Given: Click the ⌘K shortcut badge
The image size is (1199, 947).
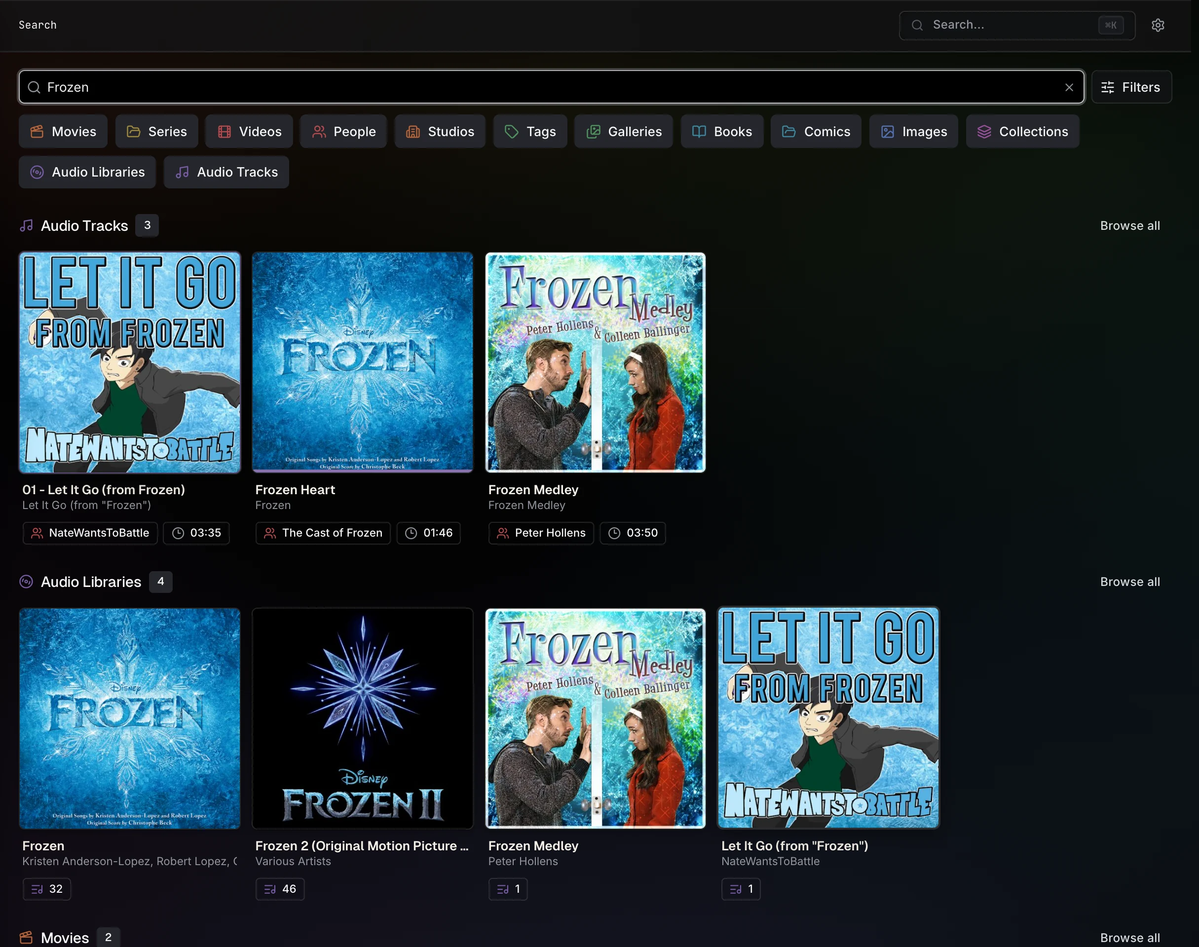Looking at the screenshot, I should point(1111,25).
